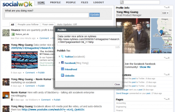Click the Finance money avatar
Image resolution: width=175 pixels, height=112 pixels.
pyautogui.click(x=6, y=33)
